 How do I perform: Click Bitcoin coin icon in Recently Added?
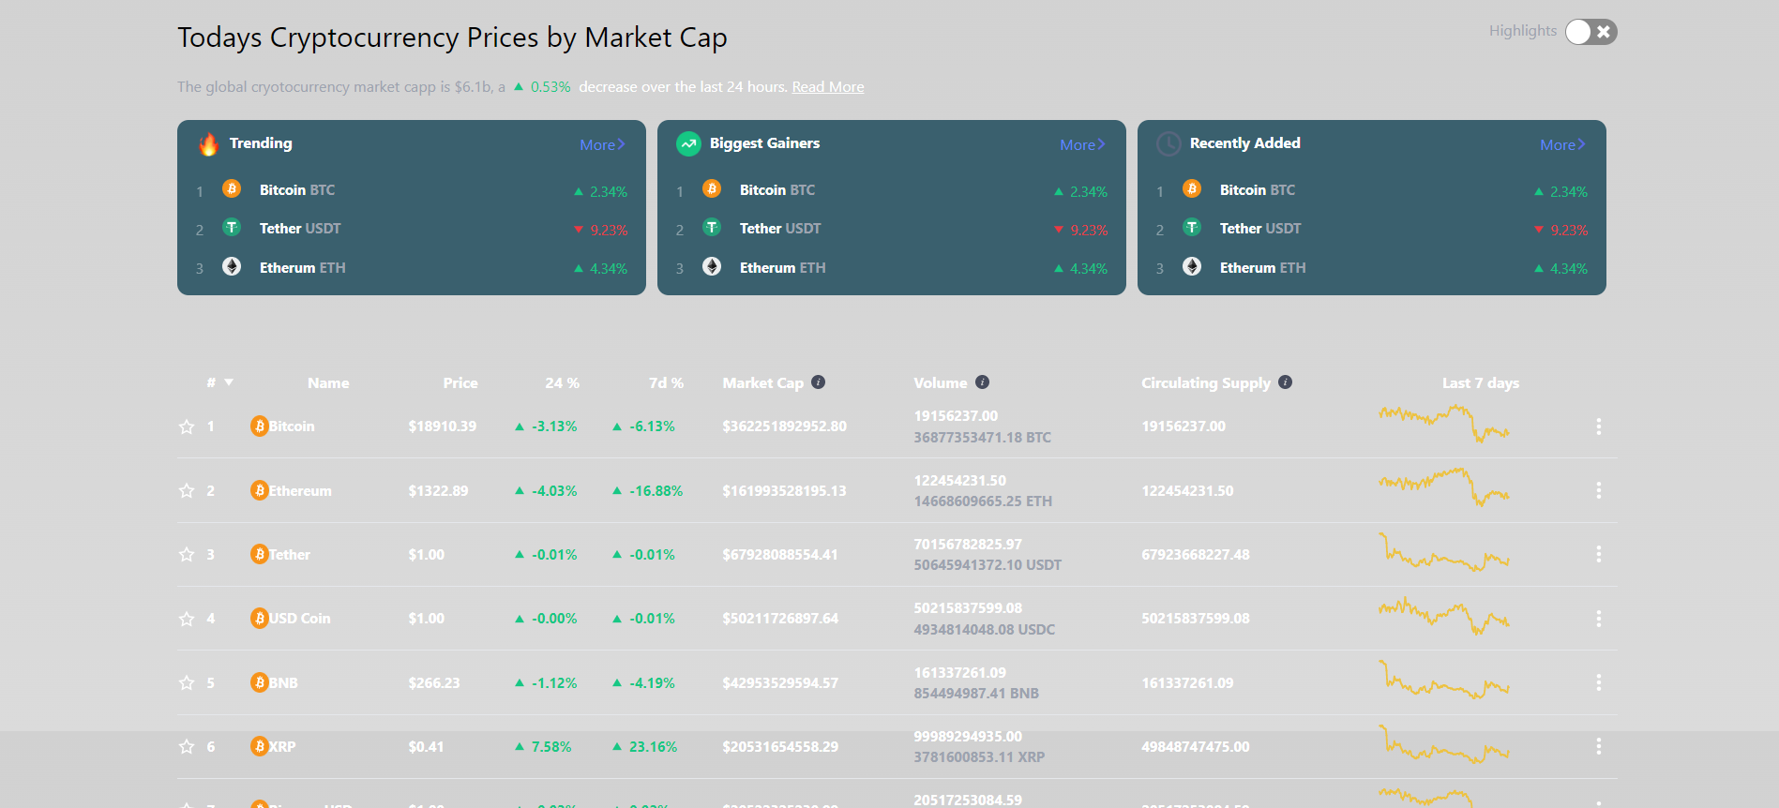[x=1192, y=188]
